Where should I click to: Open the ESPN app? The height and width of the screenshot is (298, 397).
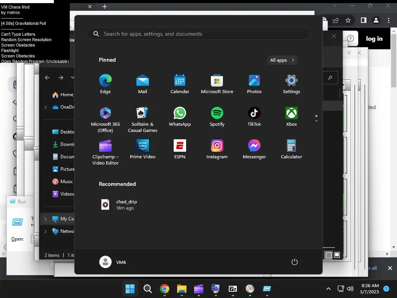click(x=180, y=149)
